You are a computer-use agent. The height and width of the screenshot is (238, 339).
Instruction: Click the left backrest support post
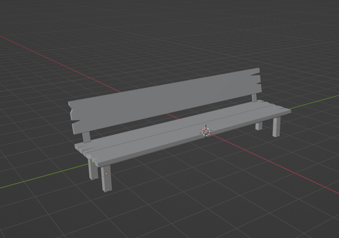tap(87, 137)
